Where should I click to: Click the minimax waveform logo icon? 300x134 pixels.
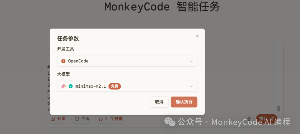63,86
